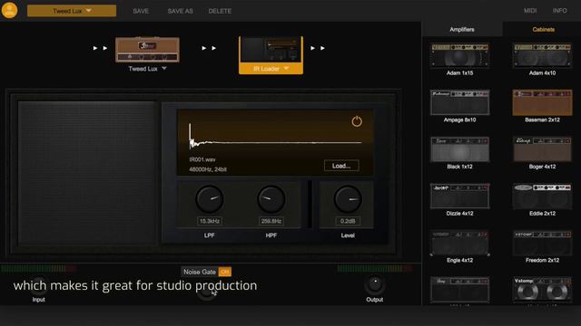
Task: Select the Tweed Lux amplifier in signal chain
Action: tap(147, 50)
